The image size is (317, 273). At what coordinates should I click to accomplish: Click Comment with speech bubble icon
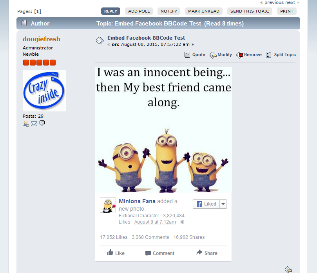(x=160, y=253)
